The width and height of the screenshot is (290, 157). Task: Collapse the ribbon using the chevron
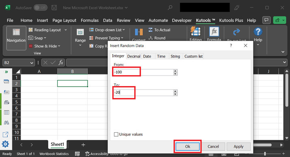pyautogui.click(x=283, y=52)
